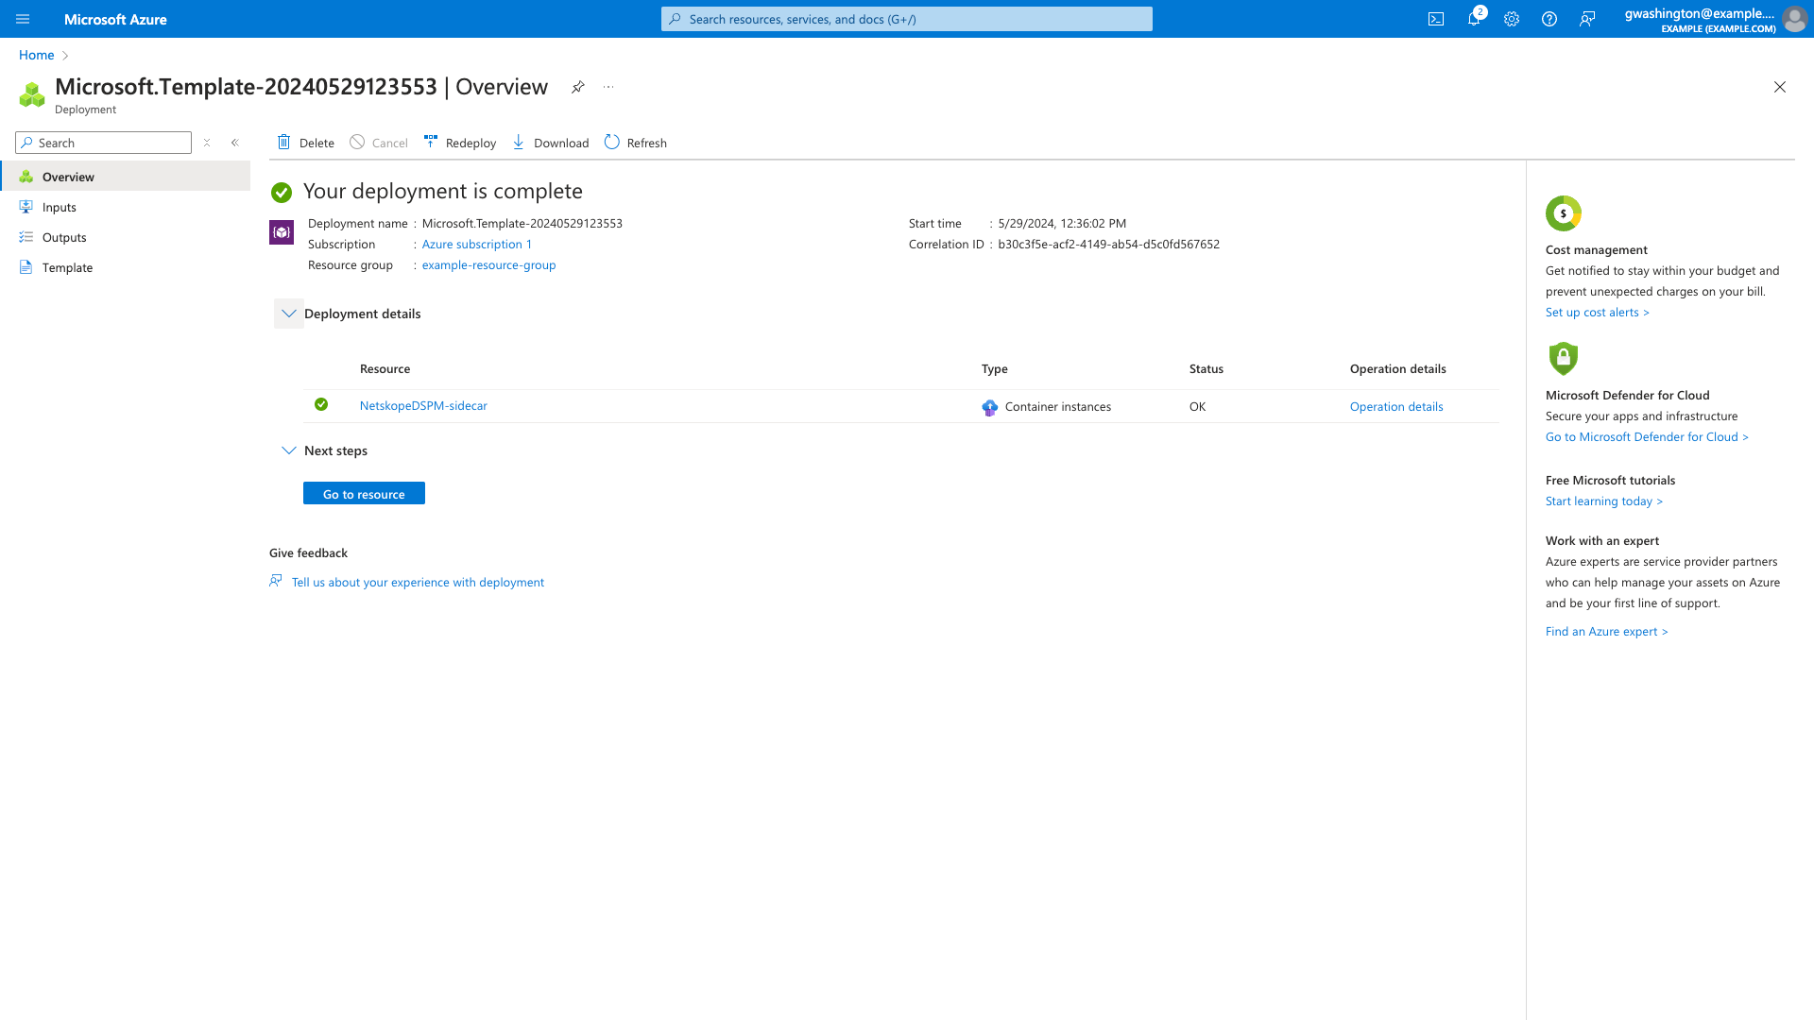Click the Status column header
1814x1020 pixels.
(x=1206, y=369)
